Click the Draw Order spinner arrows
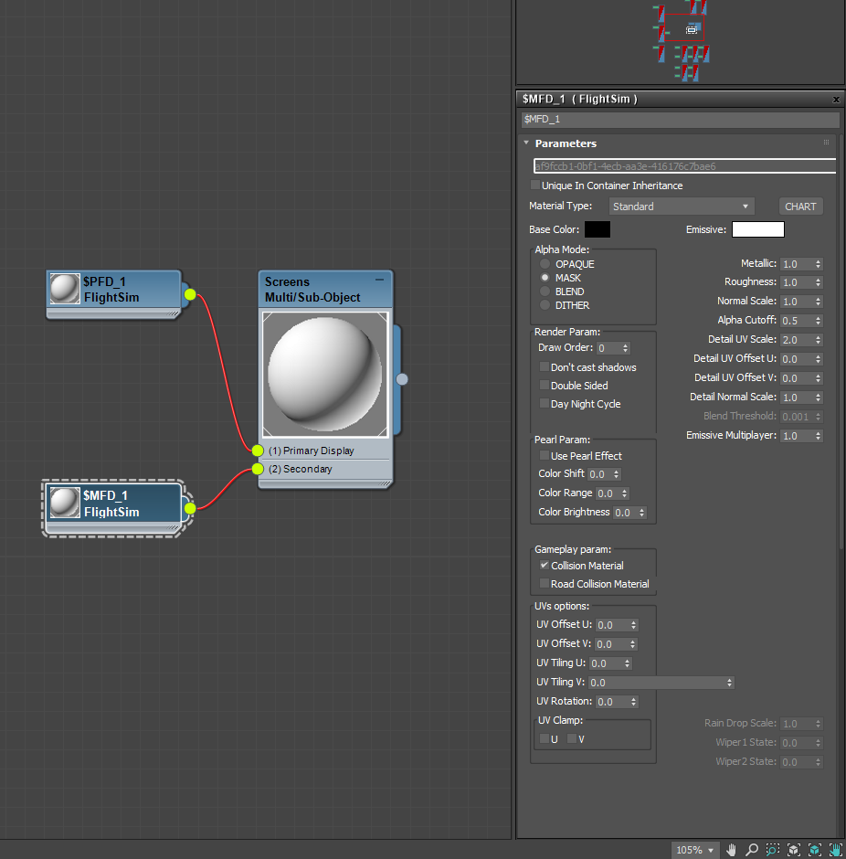This screenshot has height=859, width=846. 626,348
